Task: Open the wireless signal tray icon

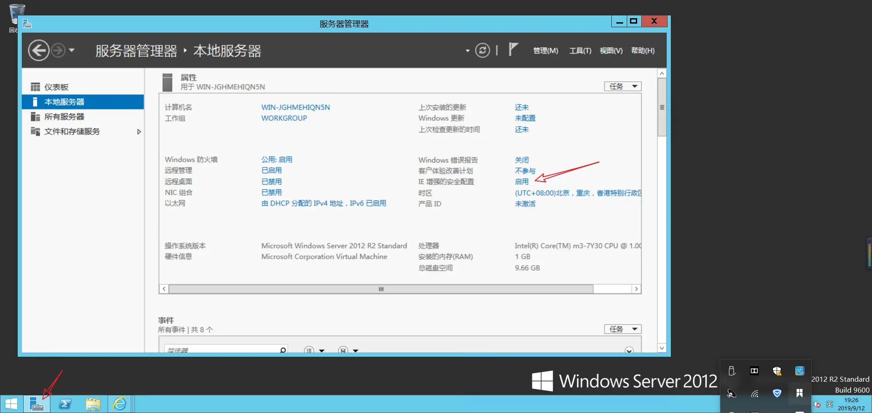Action: point(754,393)
